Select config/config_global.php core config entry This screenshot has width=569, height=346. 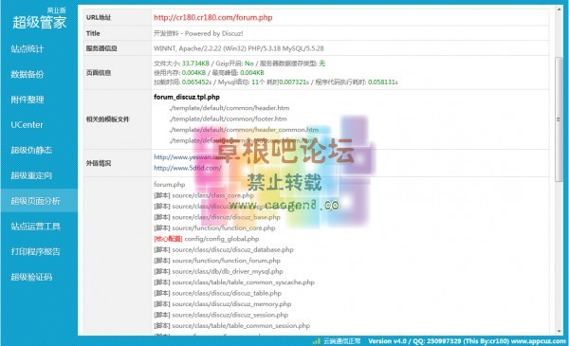[206, 239]
